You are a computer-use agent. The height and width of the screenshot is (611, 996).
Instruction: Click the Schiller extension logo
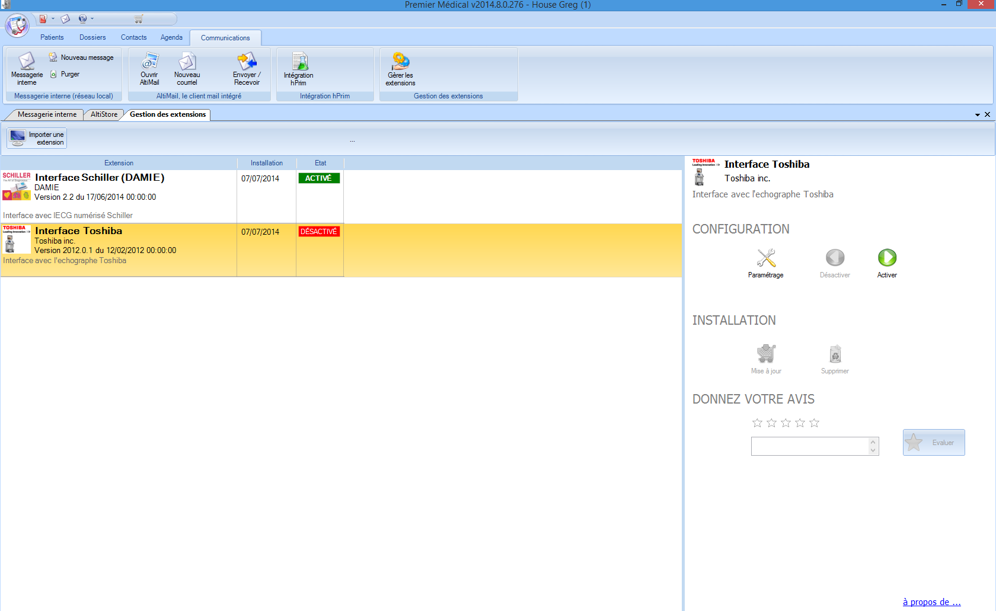(17, 186)
